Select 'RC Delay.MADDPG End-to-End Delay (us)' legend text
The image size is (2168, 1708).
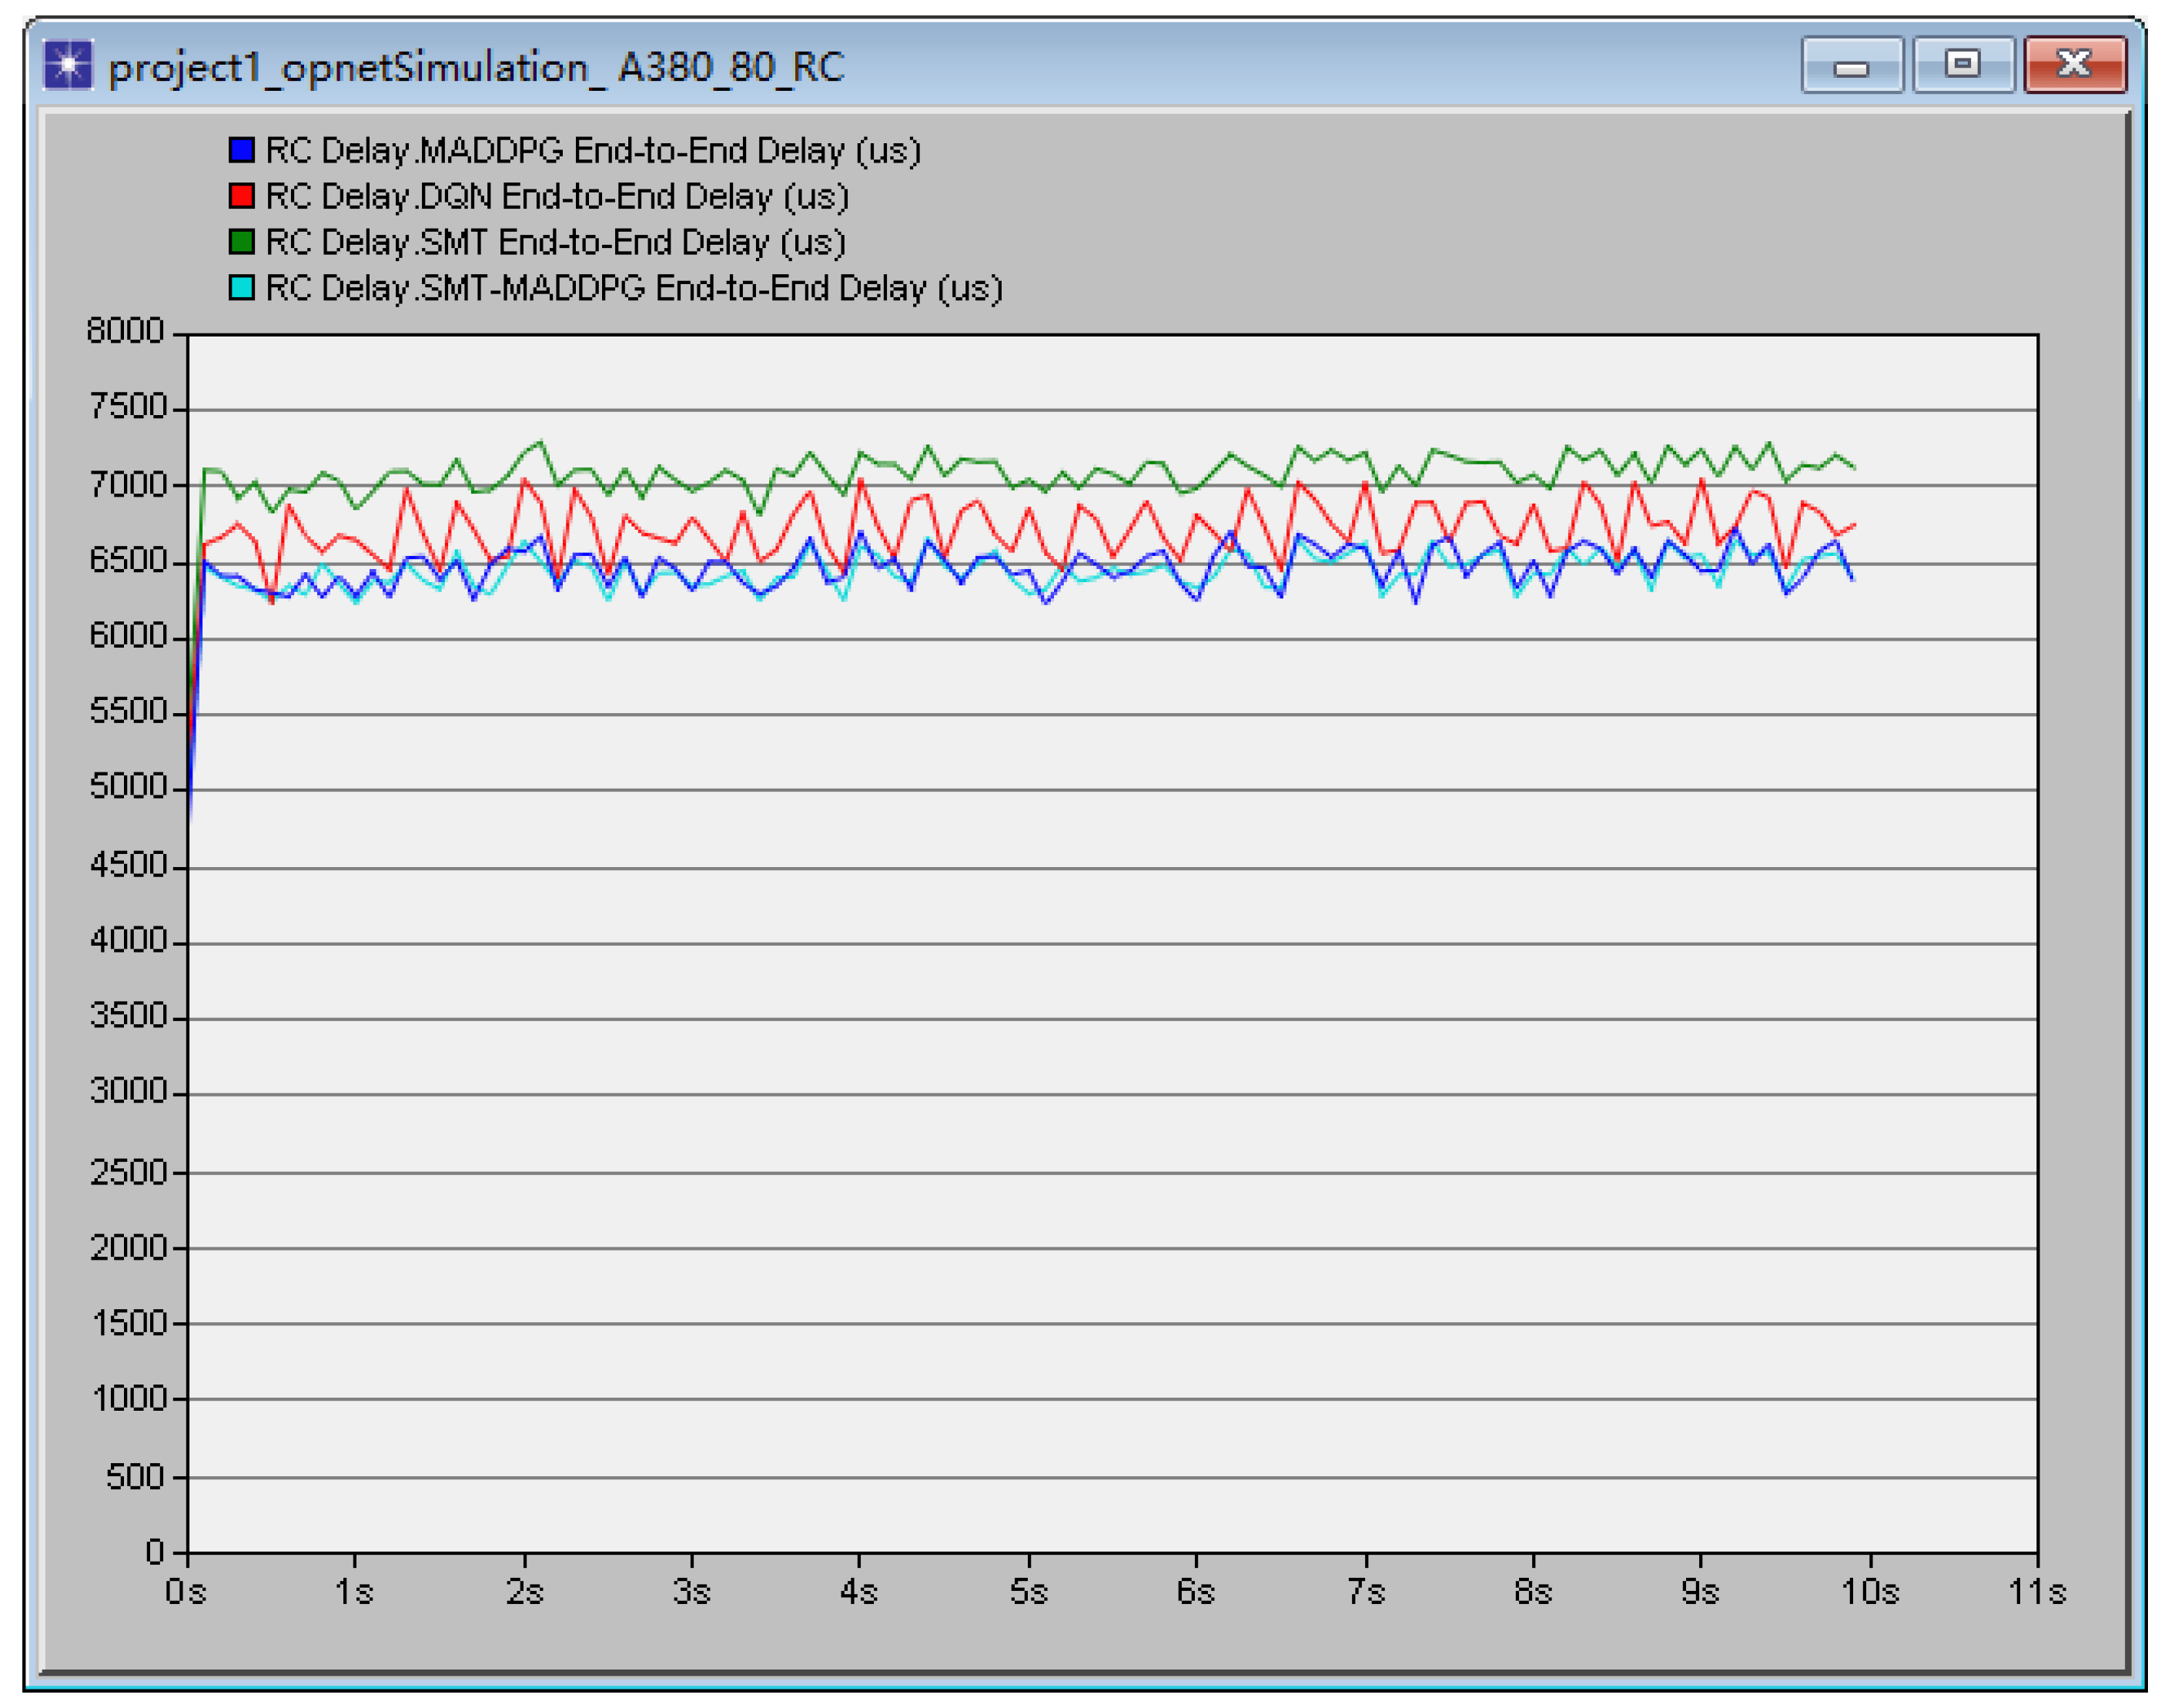[x=594, y=151]
